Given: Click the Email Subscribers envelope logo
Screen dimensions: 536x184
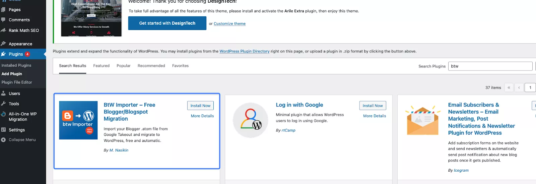Looking at the screenshot, I should 423,120.
